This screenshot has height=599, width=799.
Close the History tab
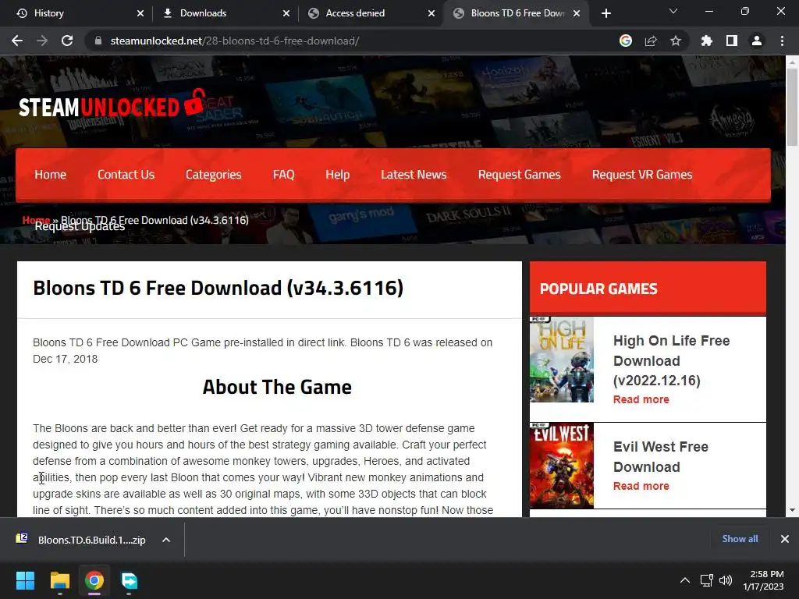coord(140,13)
